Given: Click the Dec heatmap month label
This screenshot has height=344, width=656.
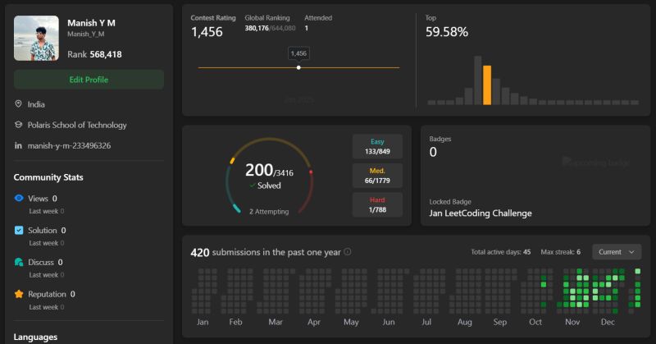Looking at the screenshot, I should (x=608, y=322).
